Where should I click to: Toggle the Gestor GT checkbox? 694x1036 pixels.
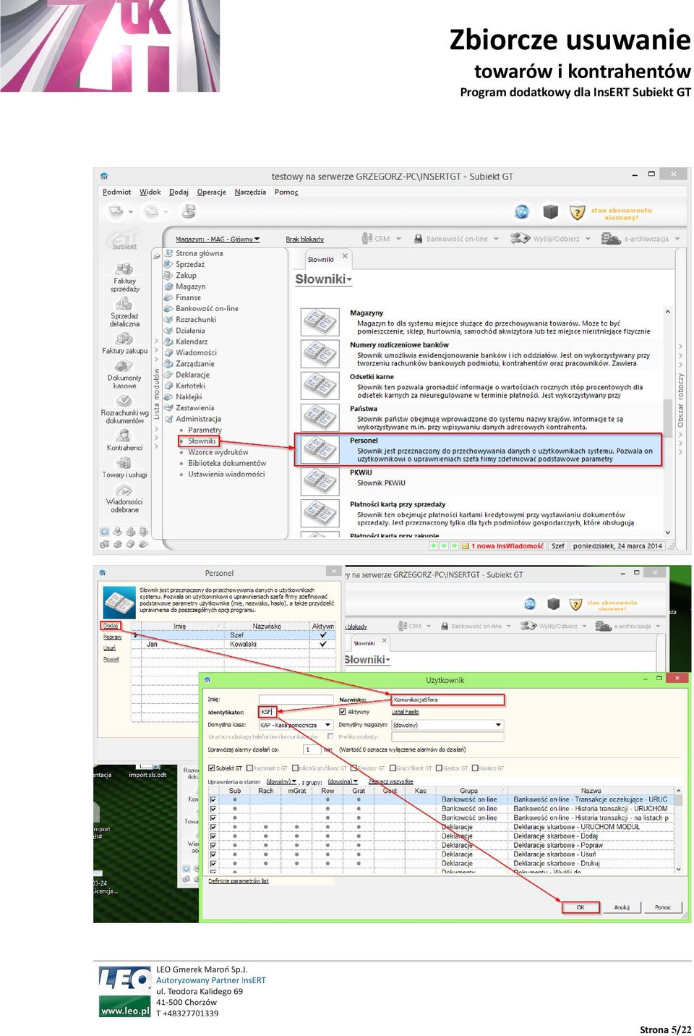pos(439,768)
